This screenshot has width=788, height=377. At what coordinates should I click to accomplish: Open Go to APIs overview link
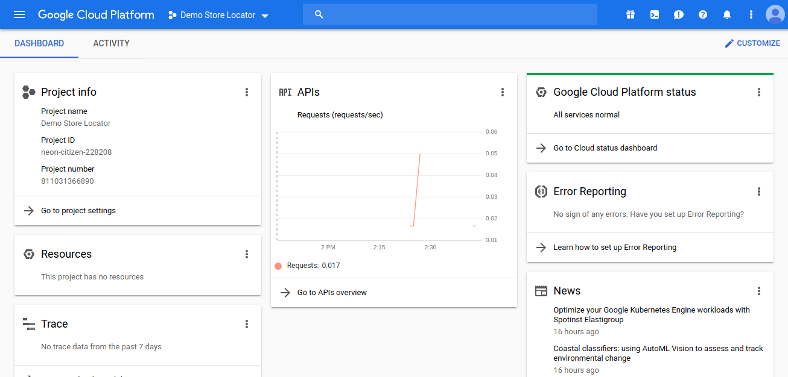332,293
